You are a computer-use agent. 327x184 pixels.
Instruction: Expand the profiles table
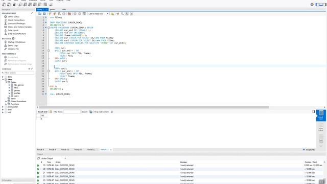tap(9, 93)
